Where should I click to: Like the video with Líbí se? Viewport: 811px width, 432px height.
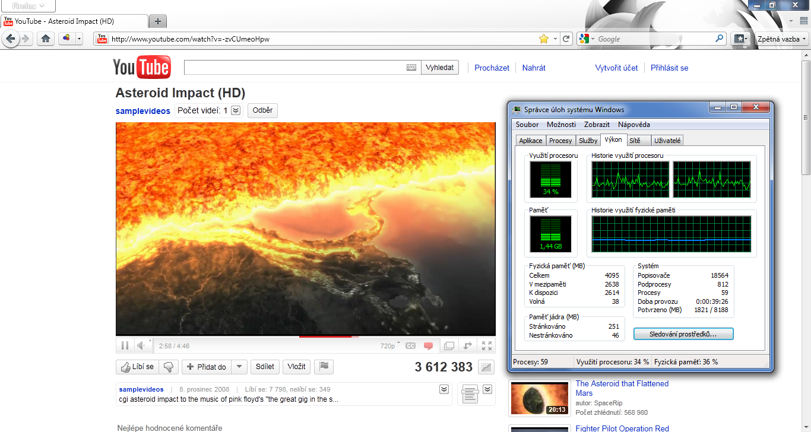pyautogui.click(x=137, y=367)
